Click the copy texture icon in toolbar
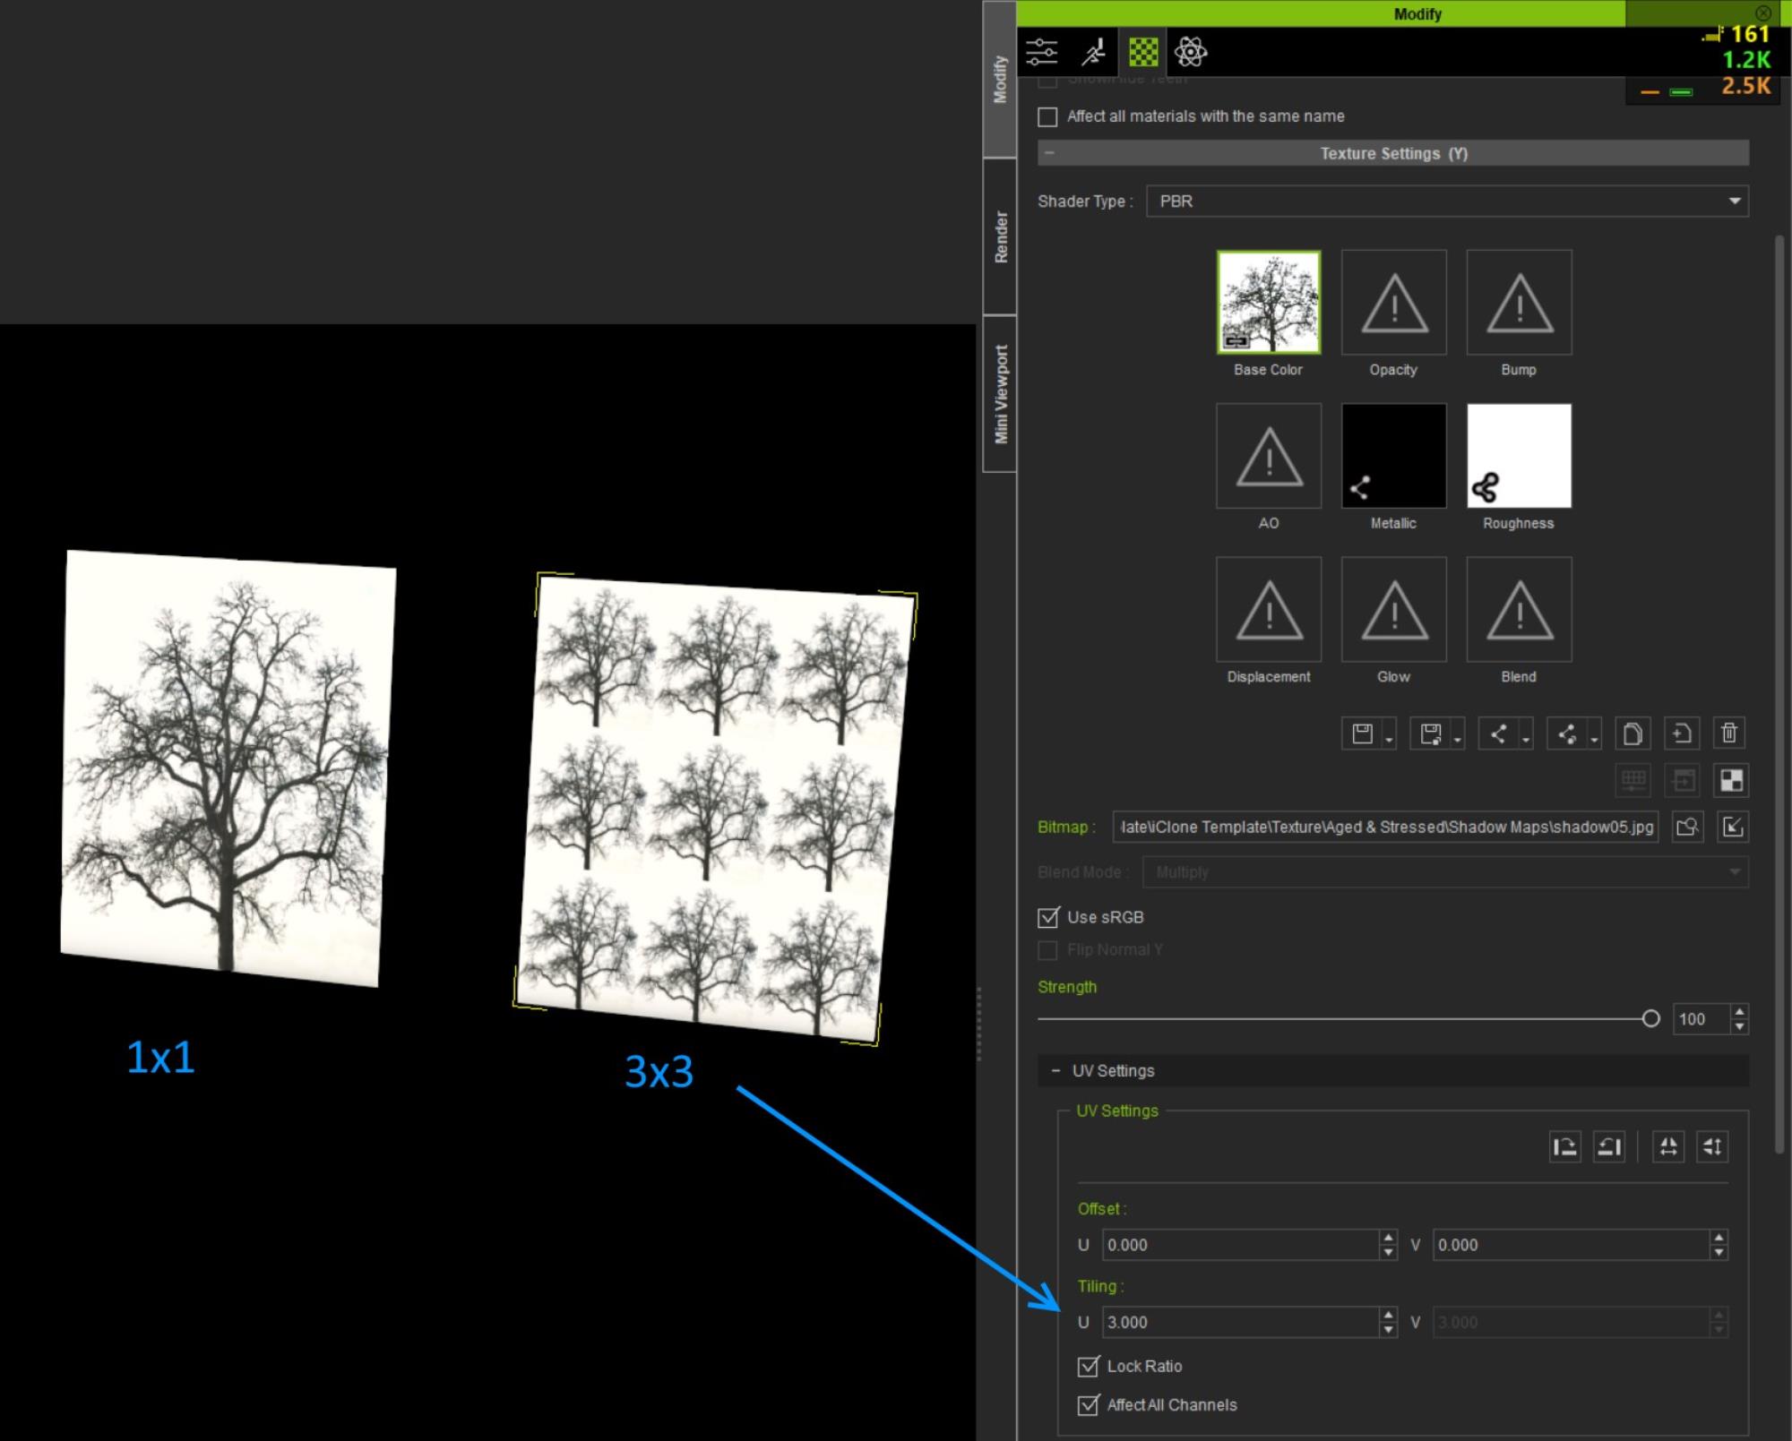 coord(1633,733)
